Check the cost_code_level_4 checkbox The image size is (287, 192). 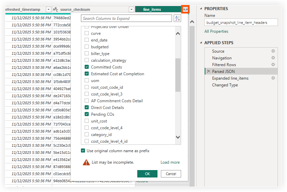[87, 128]
